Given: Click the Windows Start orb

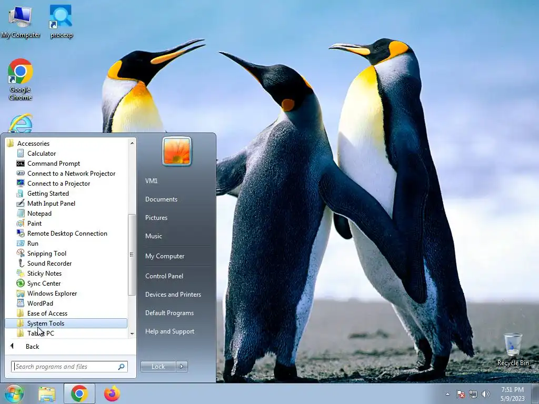Looking at the screenshot, I should click(14, 393).
